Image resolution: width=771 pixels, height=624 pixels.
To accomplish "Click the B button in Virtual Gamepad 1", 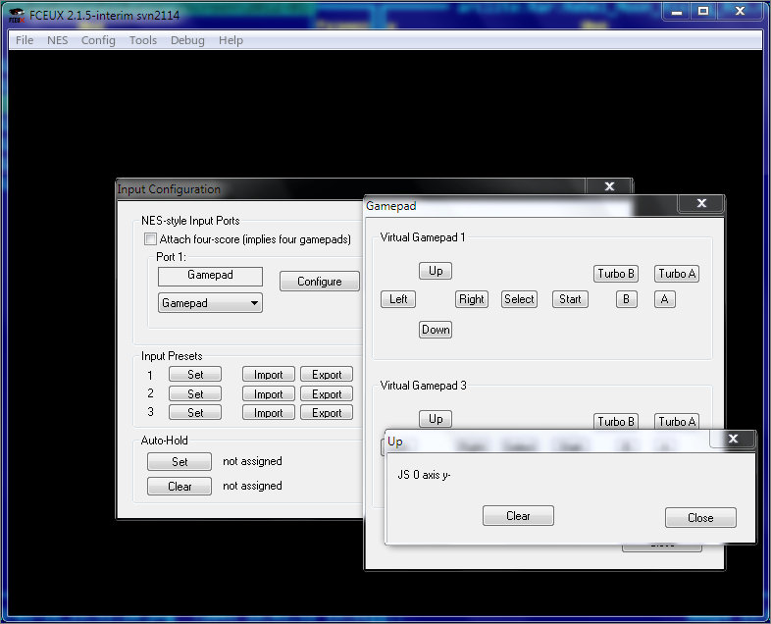I will 627,299.
